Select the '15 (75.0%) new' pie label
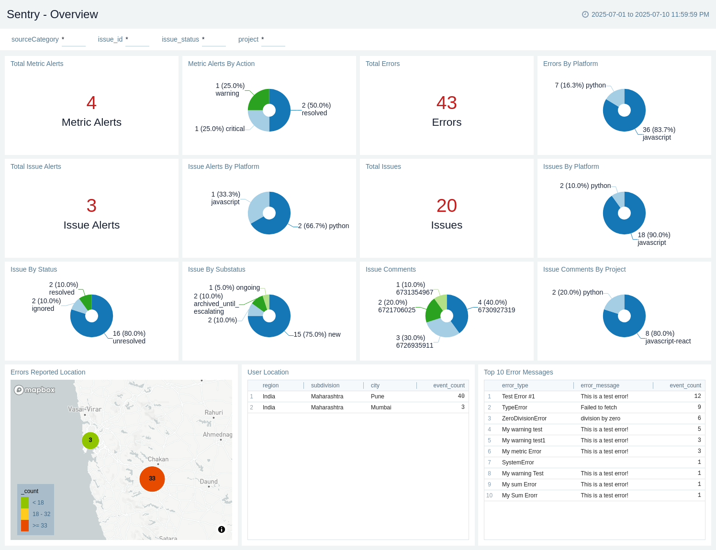Screen dimensions: 716x550 click(x=317, y=334)
